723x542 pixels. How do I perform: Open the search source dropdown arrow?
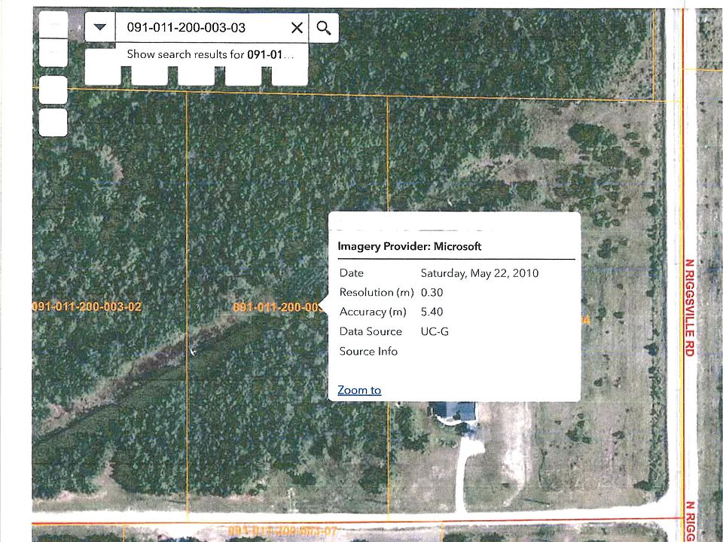100,28
